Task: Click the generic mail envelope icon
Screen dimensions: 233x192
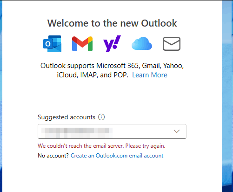Action: pyautogui.click(x=172, y=44)
